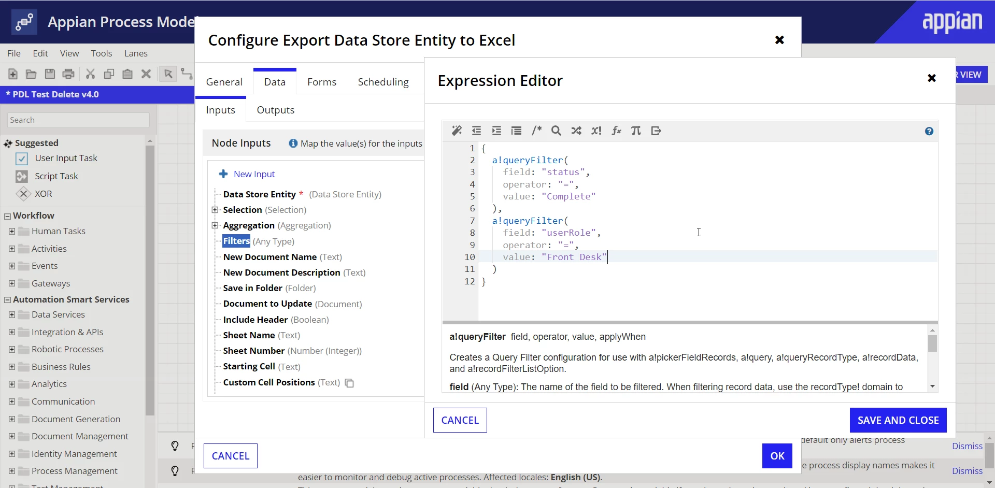Click the Paste clipboard icon

point(127,74)
